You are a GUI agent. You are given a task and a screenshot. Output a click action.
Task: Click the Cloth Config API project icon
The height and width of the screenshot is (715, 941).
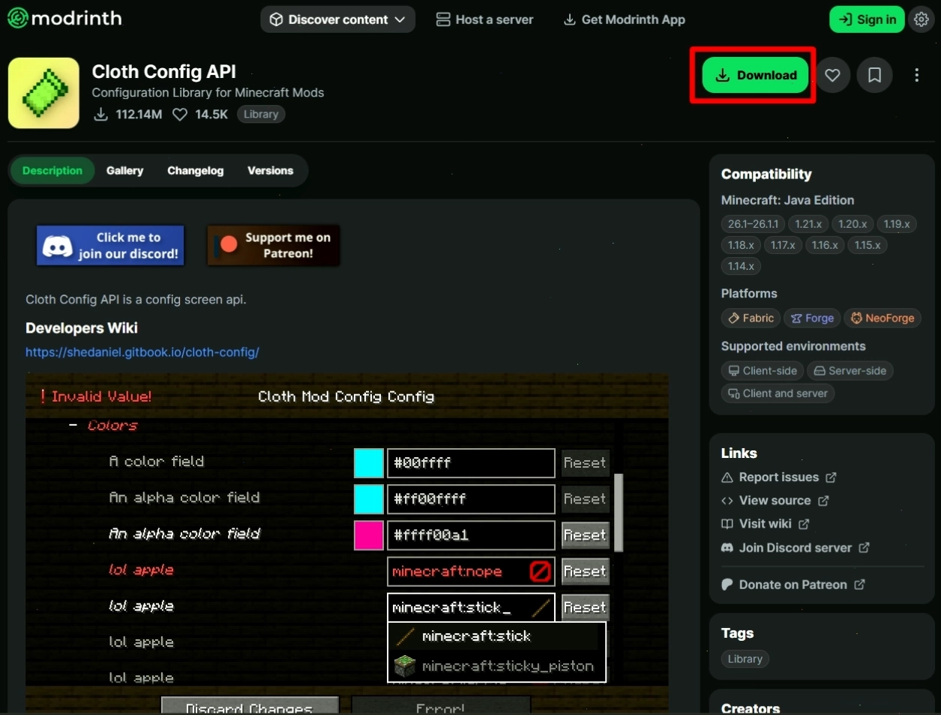[x=43, y=93]
